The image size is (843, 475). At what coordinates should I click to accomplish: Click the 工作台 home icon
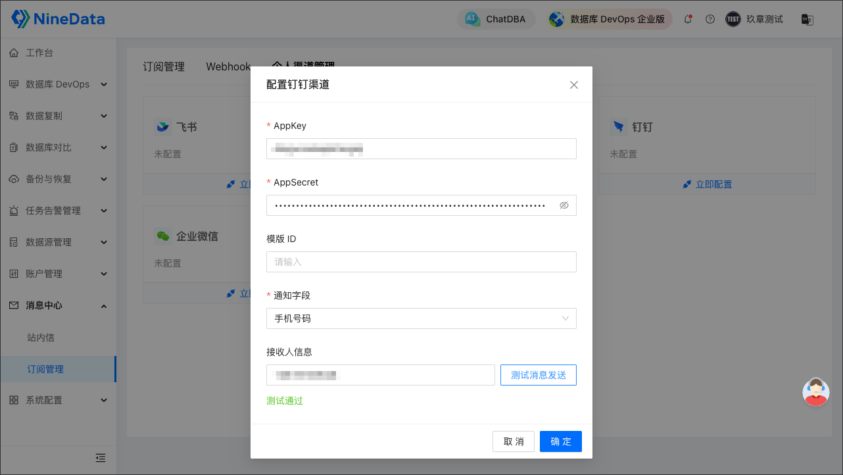pos(14,53)
